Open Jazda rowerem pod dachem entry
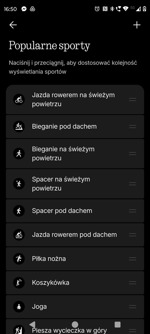The width and height of the screenshot is (150, 334). pyautogui.click(x=75, y=235)
